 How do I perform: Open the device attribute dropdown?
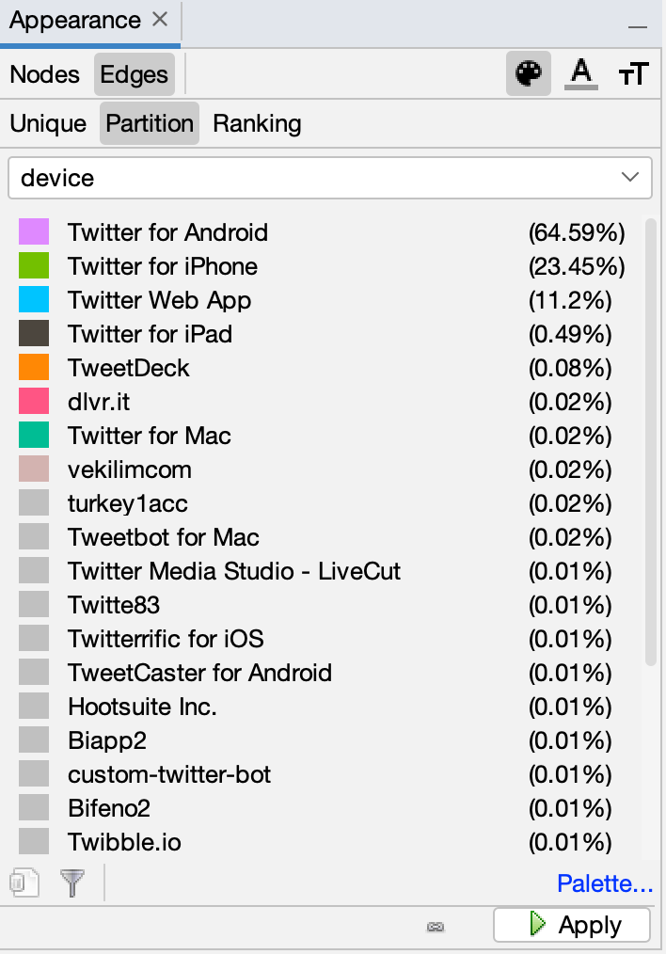click(329, 178)
